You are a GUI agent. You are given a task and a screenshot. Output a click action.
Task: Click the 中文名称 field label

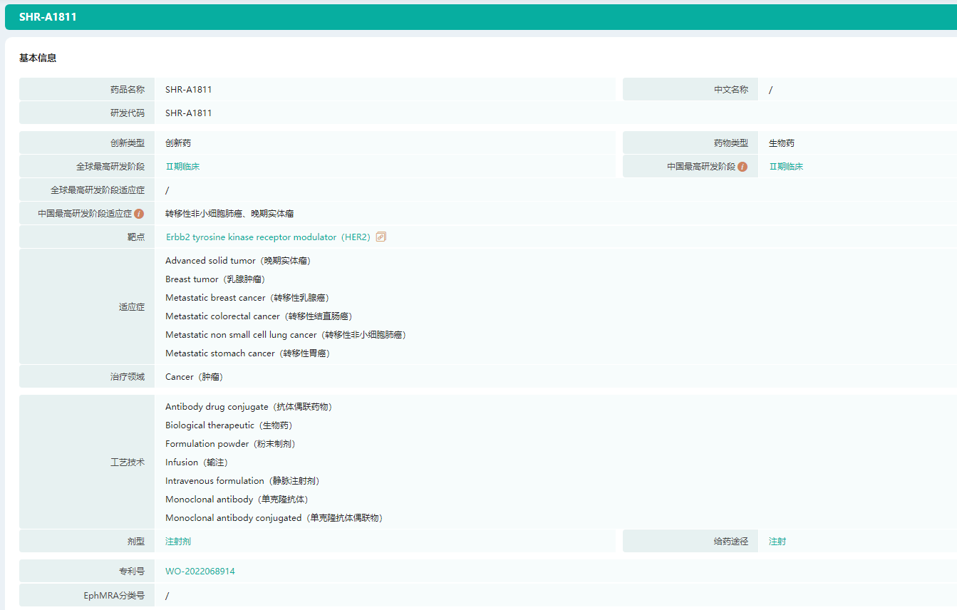point(731,90)
